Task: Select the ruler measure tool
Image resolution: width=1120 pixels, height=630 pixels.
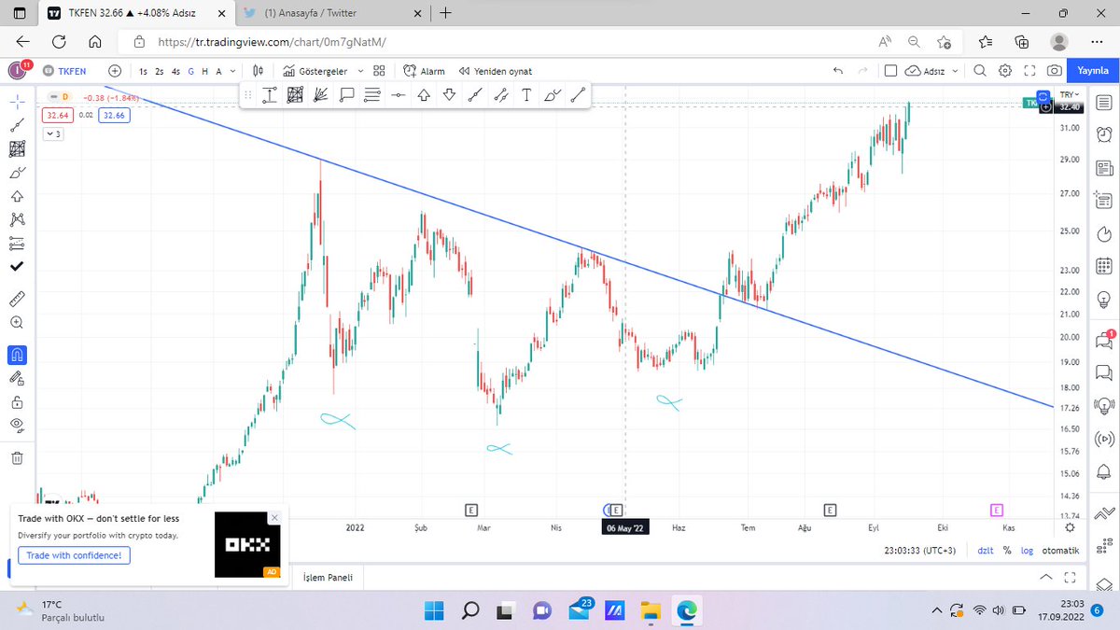Action: 17,299
